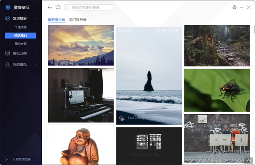256x165 pixels.
Task: Click the back arrow icon
Action: coord(50,7)
